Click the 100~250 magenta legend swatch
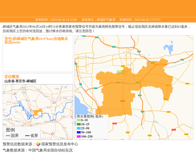 [x=79, y=136]
